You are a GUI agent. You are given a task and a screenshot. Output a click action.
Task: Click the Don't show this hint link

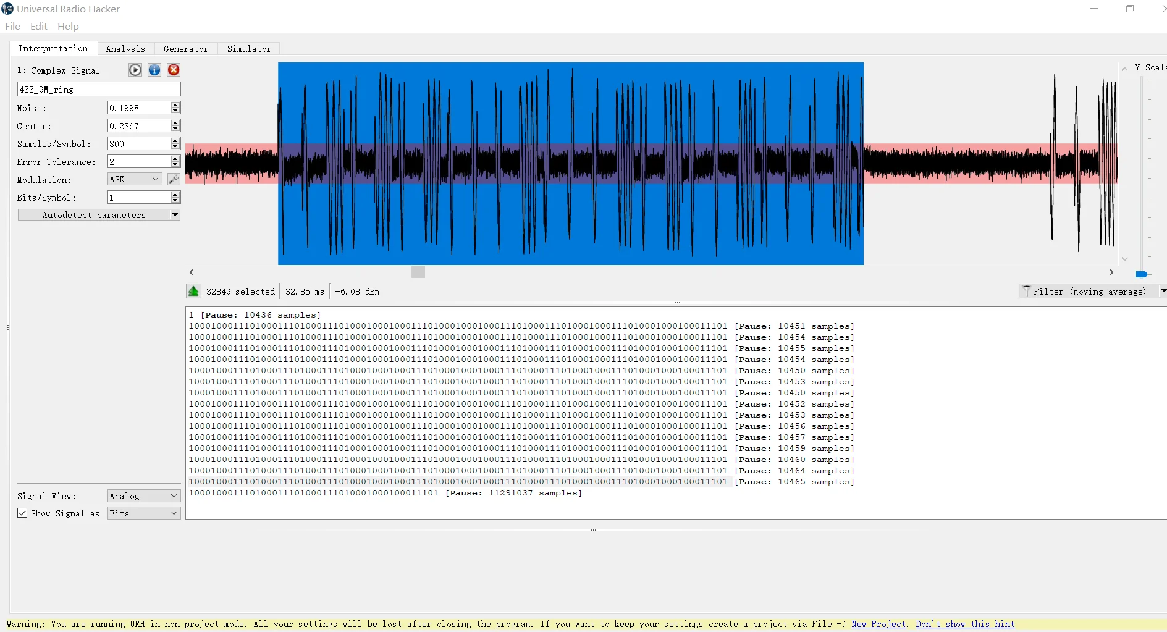point(965,624)
